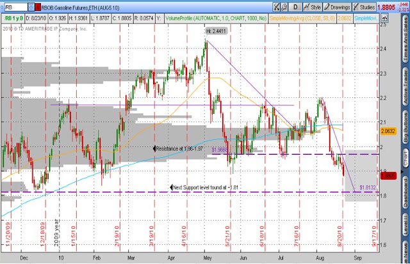Viewport: 410px width, 264px height.
Task: Click the Hi: 2.4411 high price bubble
Action: pos(216,31)
